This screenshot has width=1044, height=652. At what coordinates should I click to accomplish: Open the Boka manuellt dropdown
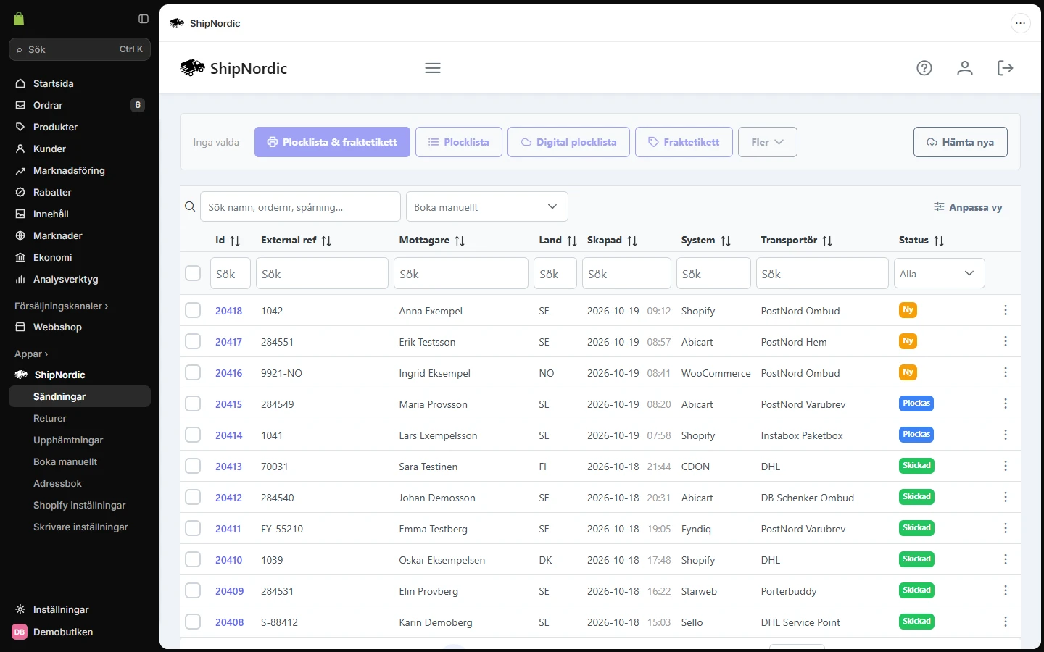point(487,206)
